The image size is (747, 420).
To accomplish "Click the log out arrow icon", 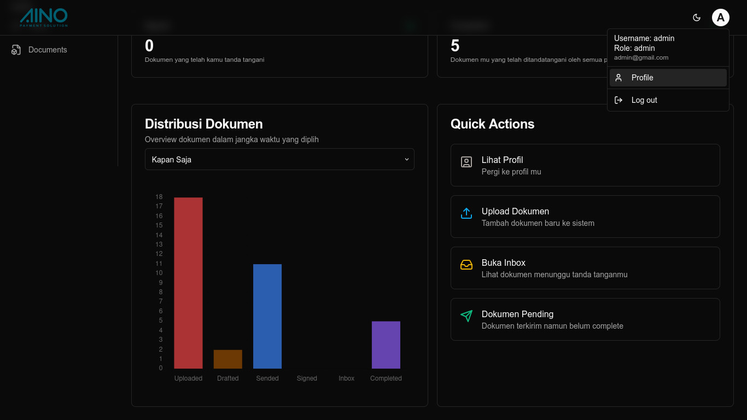I will (x=618, y=100).
